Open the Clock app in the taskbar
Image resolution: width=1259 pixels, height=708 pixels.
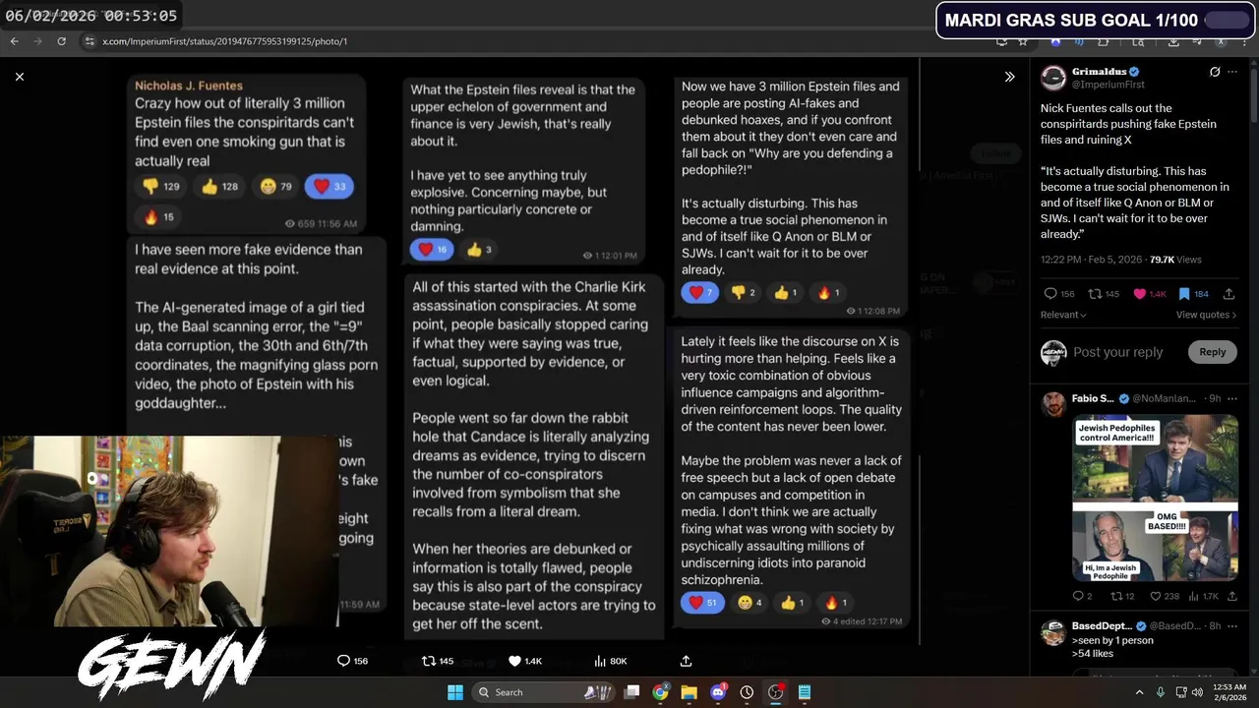747,692
